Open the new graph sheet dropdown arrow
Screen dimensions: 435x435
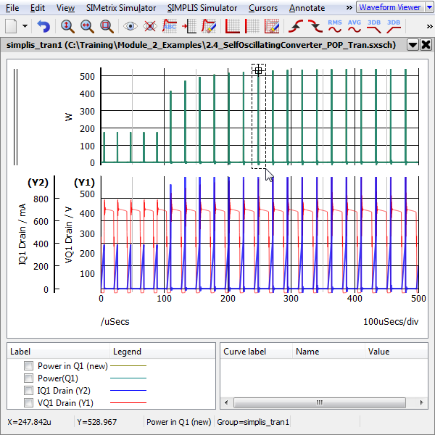[25, 26]
